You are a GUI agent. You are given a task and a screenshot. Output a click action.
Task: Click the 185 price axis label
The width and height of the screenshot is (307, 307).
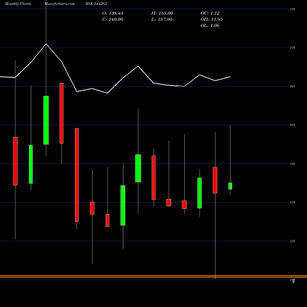pos(293,9)
